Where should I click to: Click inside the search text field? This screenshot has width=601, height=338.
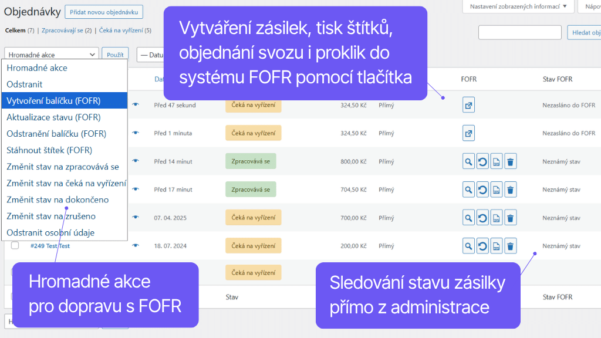click(x=519, y=32)
